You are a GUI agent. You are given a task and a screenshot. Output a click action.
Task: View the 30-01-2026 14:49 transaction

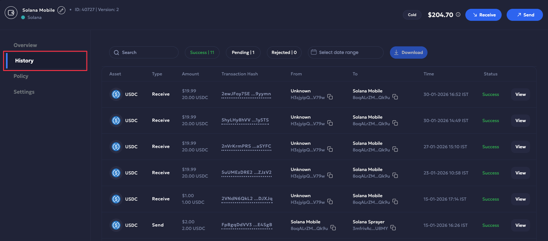[521, 120]
